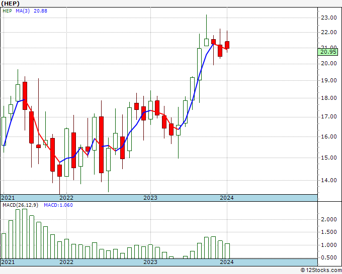Click the MACD:1.060 value label
Viewport: 342px width, 274px height.
pos(58,205)
